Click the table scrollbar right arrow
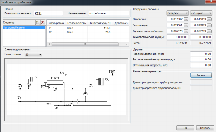The width and height of the screenshot is (216, 132). point(126,44)
